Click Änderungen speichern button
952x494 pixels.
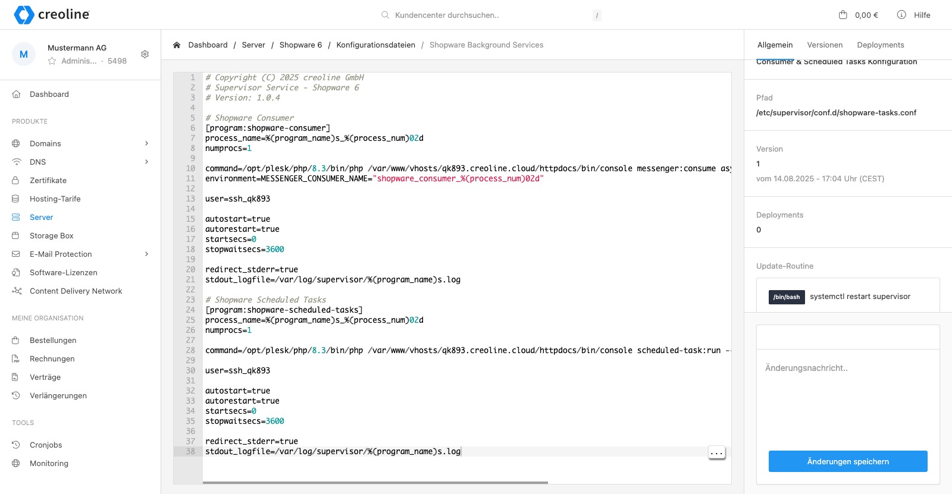coord(848,461)
